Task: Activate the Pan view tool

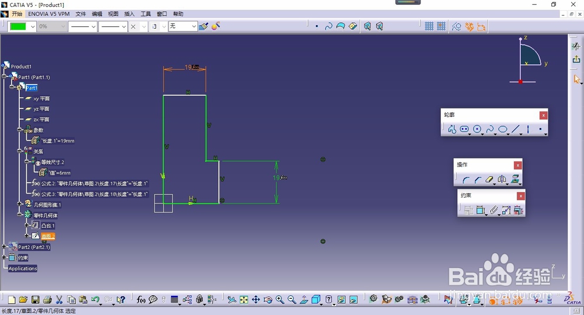Action: 256,299
